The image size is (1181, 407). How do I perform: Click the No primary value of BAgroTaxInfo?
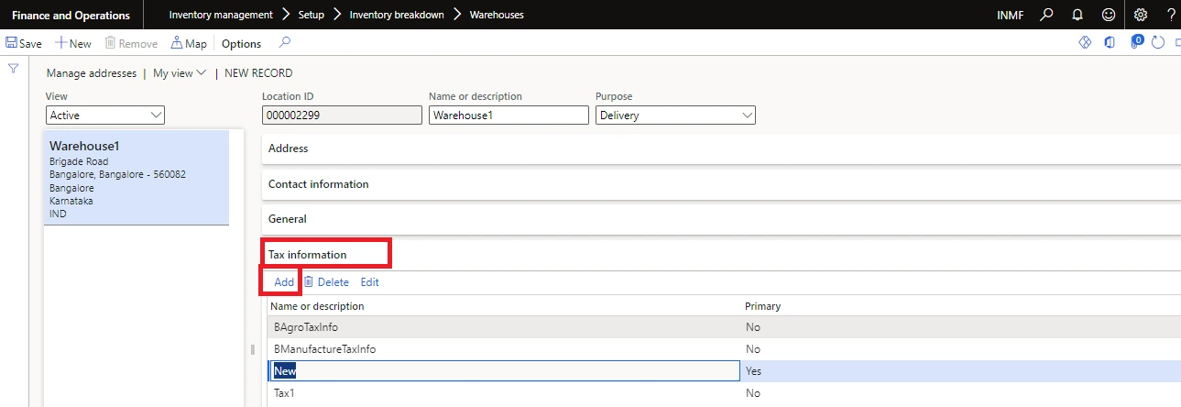click(753, 327)
